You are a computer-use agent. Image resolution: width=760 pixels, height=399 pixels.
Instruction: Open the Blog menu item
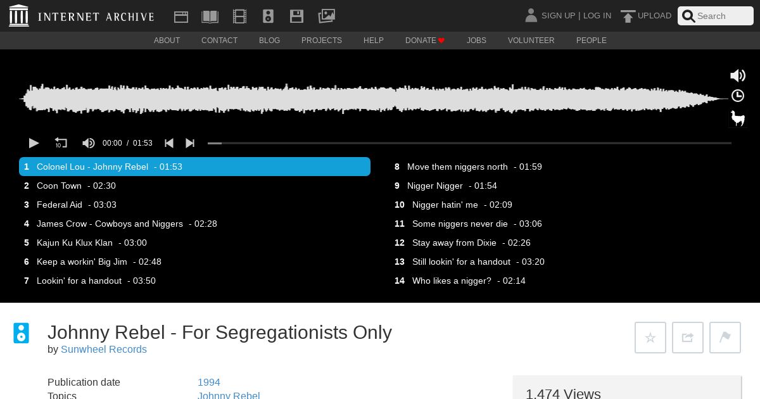[x=269, y=41]
